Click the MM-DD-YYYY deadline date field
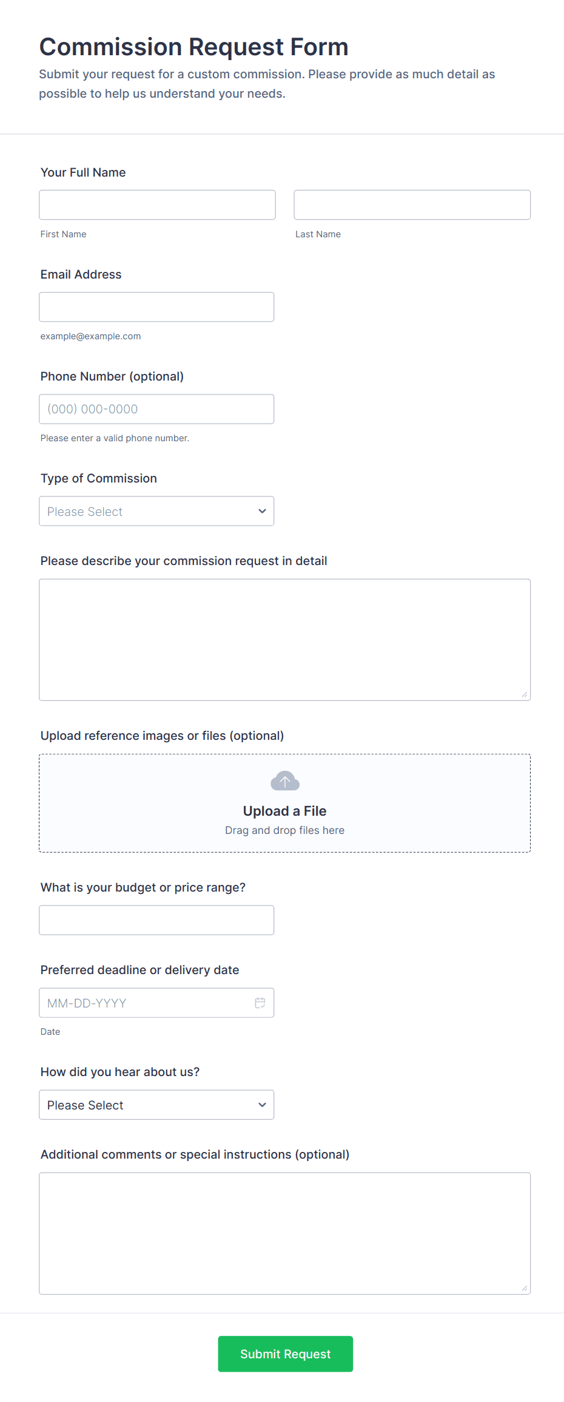The width and height of the screenshot is (564, 1402). (x=146, y=1003)
